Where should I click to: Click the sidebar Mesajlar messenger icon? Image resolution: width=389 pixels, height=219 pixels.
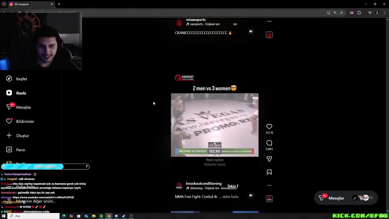click(9, 107)
